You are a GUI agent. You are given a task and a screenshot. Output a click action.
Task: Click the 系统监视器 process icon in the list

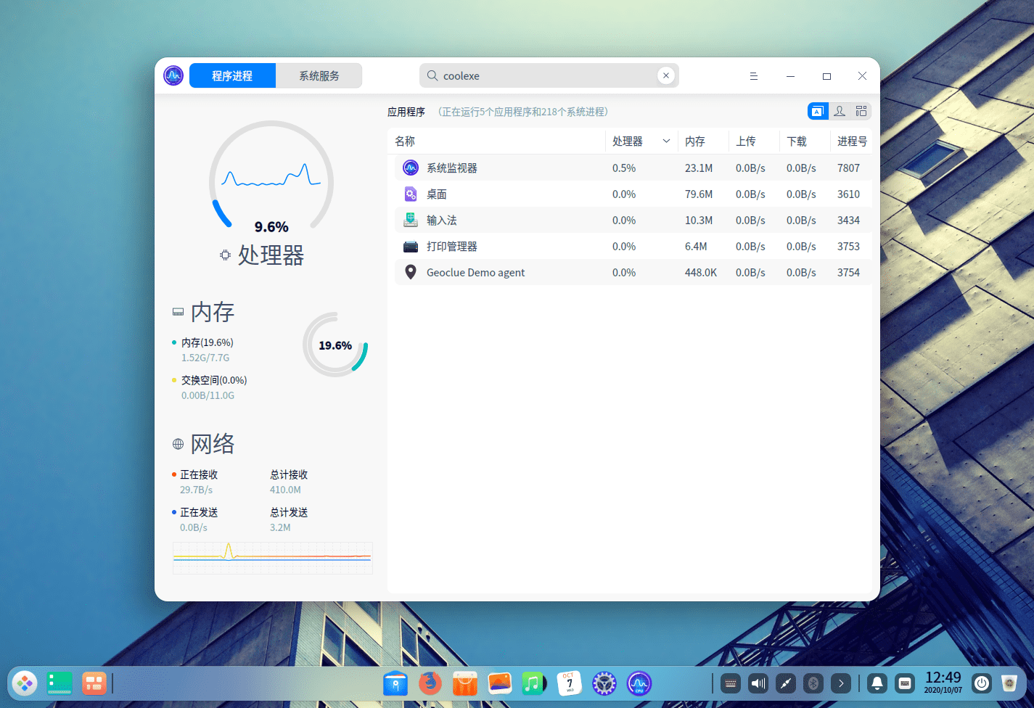pyautogui.click(x=410, y=168)
